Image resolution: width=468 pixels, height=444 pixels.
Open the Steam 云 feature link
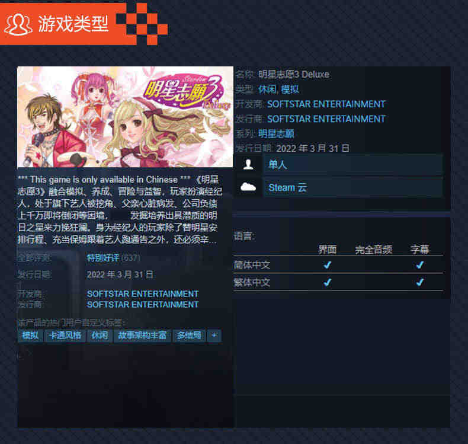[x=352, y=187]
